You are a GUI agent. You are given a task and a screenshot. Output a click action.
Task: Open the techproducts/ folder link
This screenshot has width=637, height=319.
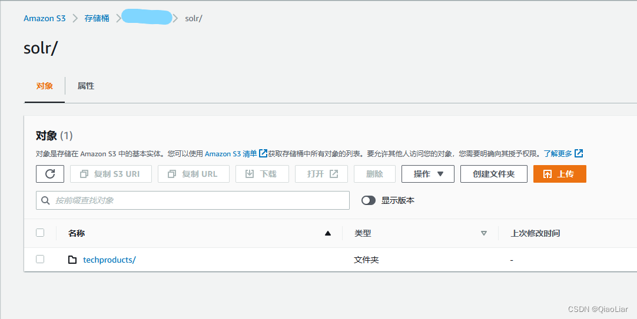(110, 260)
